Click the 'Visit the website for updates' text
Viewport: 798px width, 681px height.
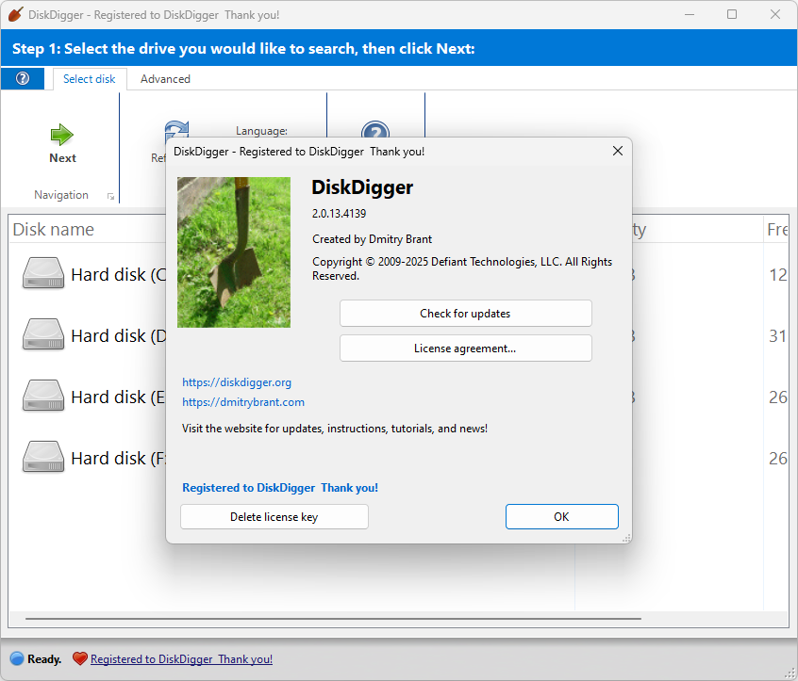[x=335, y=429]
